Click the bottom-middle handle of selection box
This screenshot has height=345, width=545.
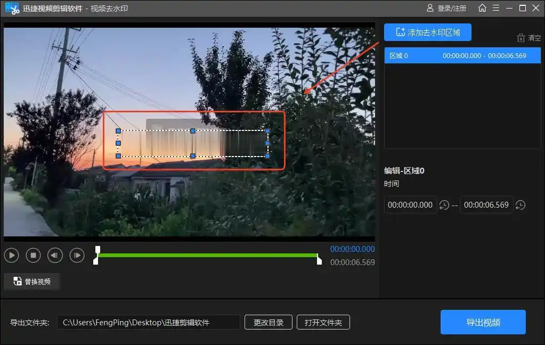click(x=193, y=156)
